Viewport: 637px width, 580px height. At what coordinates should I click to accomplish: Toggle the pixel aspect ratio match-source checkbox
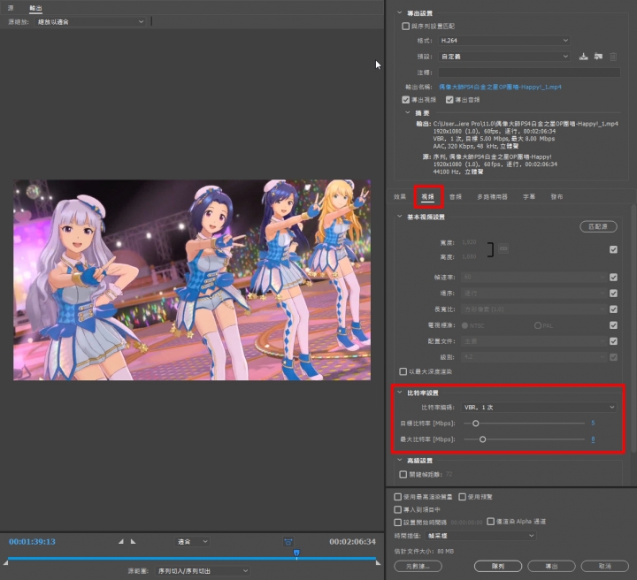pos(613,309)
